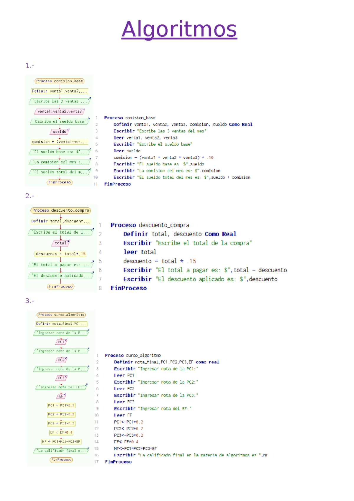
Task: Click FinProceso node in the first flowchart
Action: 60,182
